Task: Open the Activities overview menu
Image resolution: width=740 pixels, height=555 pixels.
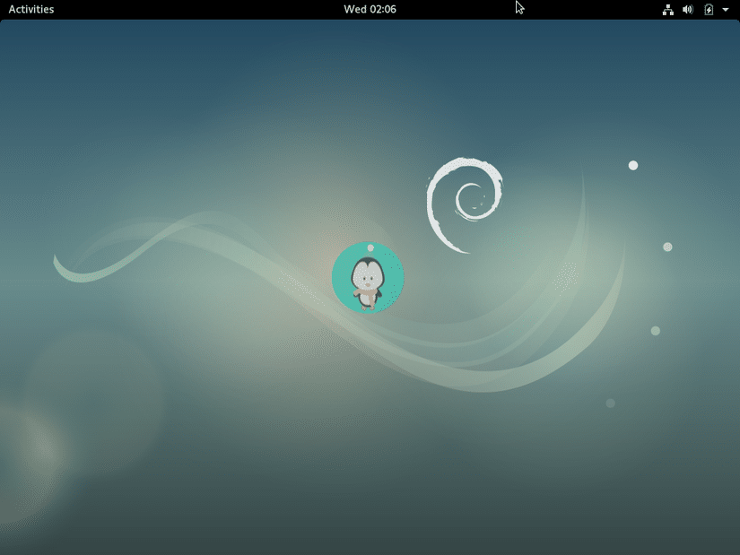Action: tap(30, 9)
